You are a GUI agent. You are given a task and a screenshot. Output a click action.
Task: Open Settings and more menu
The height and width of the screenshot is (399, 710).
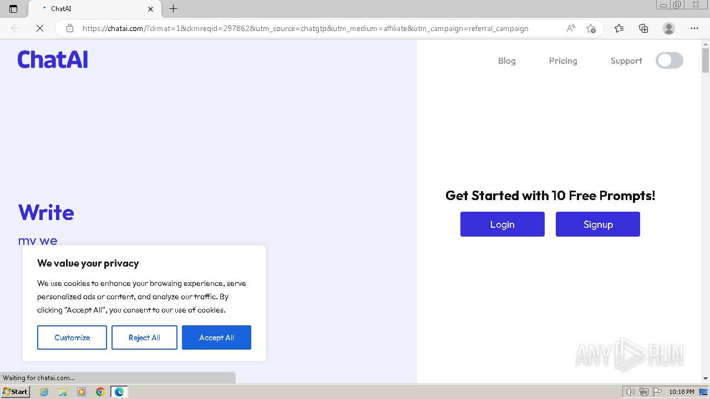click(x=694, y=28)
